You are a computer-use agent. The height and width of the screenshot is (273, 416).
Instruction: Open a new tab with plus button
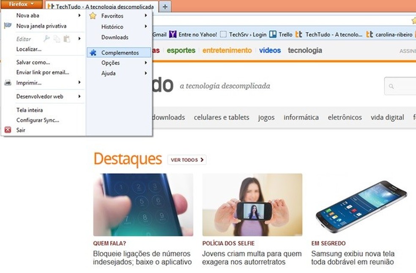pyautogui.click(x=165, y=7)
